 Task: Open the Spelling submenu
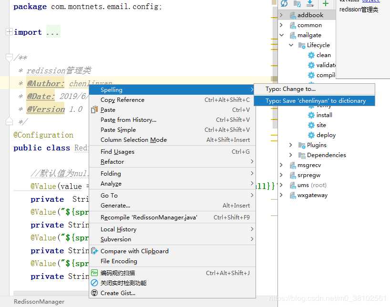click(x=172, y=89)
